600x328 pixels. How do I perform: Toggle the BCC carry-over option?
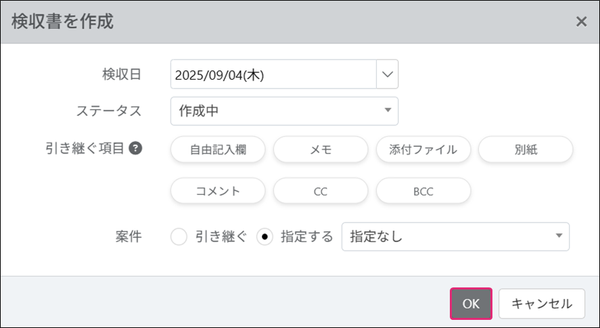423,191
